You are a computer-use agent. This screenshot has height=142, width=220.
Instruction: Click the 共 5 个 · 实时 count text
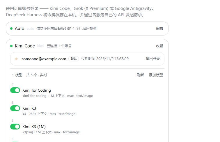36,75
